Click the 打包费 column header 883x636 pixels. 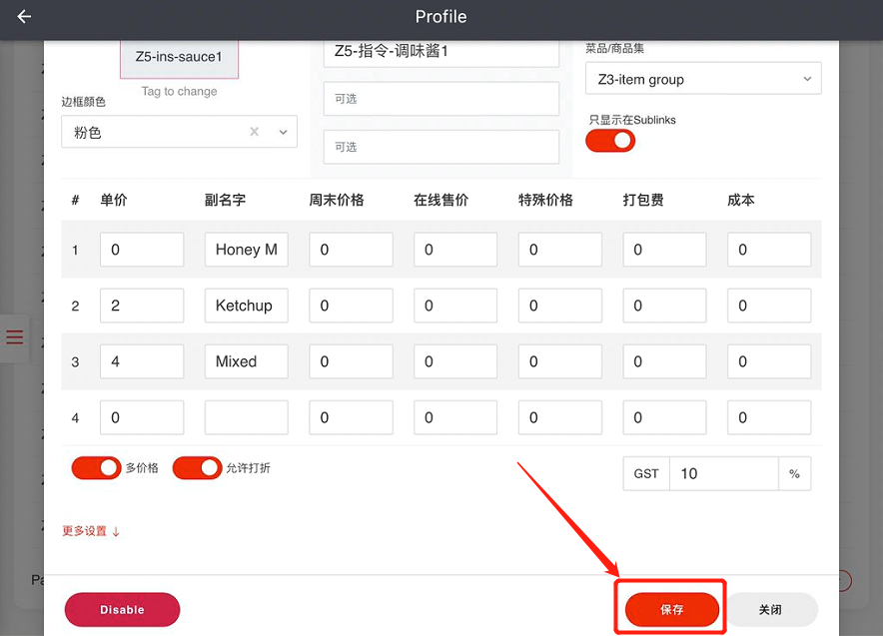pos(643,200)
